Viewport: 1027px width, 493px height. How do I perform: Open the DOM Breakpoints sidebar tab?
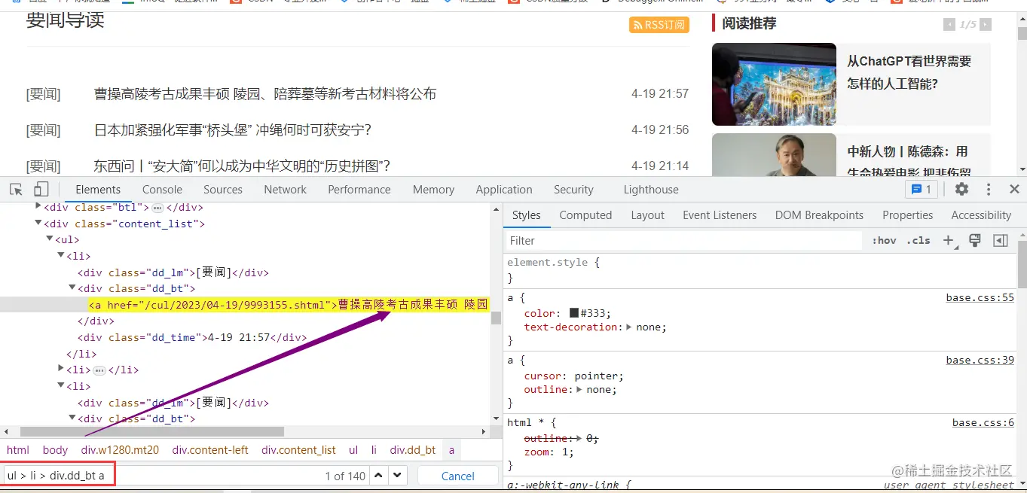coord(819,215)
